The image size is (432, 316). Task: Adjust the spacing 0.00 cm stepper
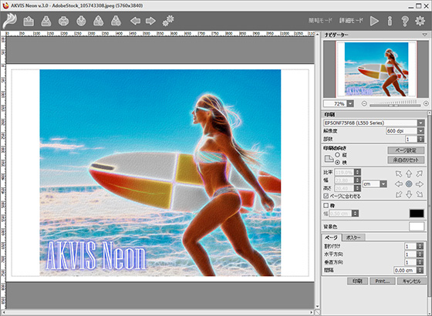[420, 271]
